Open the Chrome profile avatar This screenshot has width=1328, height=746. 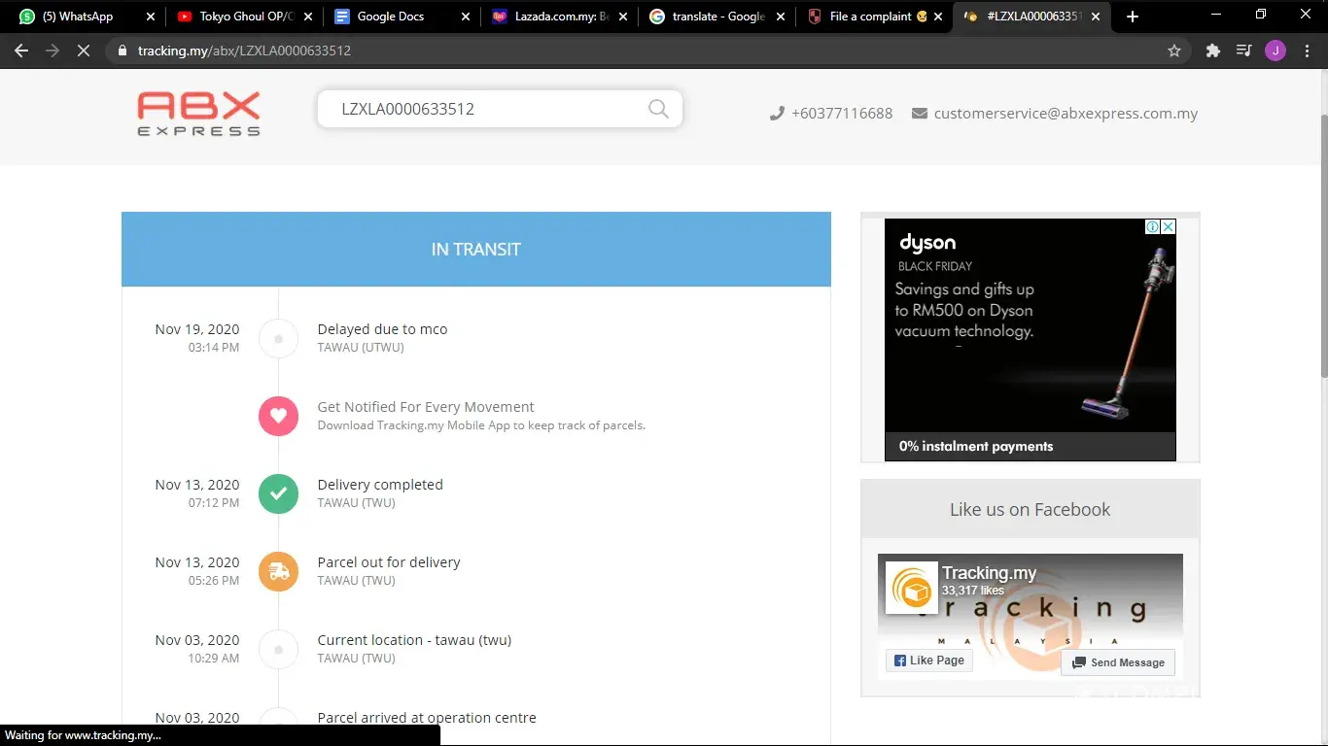tap(1275, 51)
